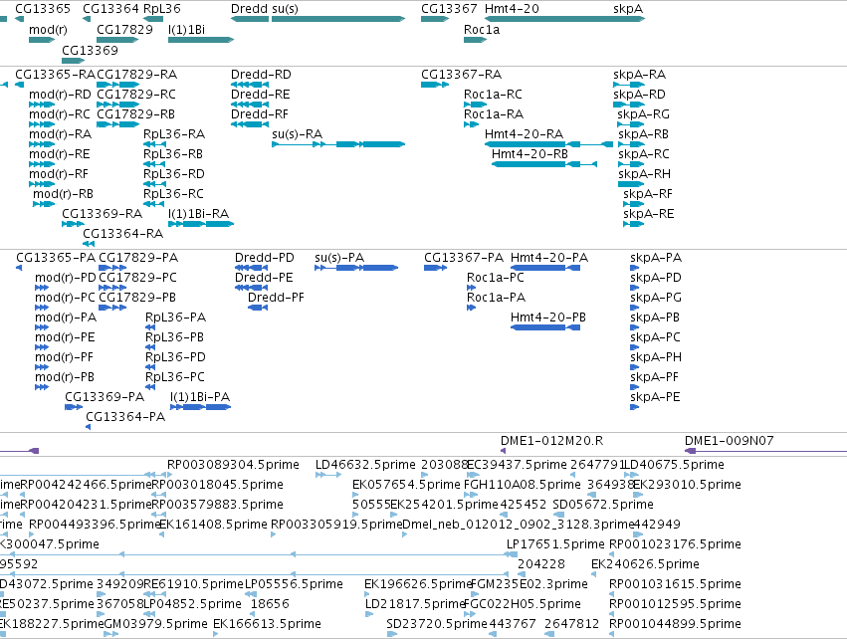Select the SD05672.5prime EST label
The image size is (847, 639).
point(603,505)
